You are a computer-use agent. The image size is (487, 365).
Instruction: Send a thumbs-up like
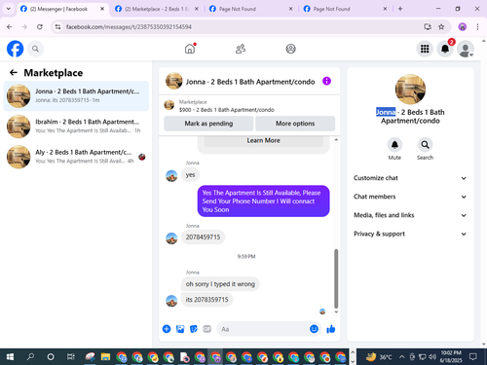pyautogui.click(x=331, y=329)
